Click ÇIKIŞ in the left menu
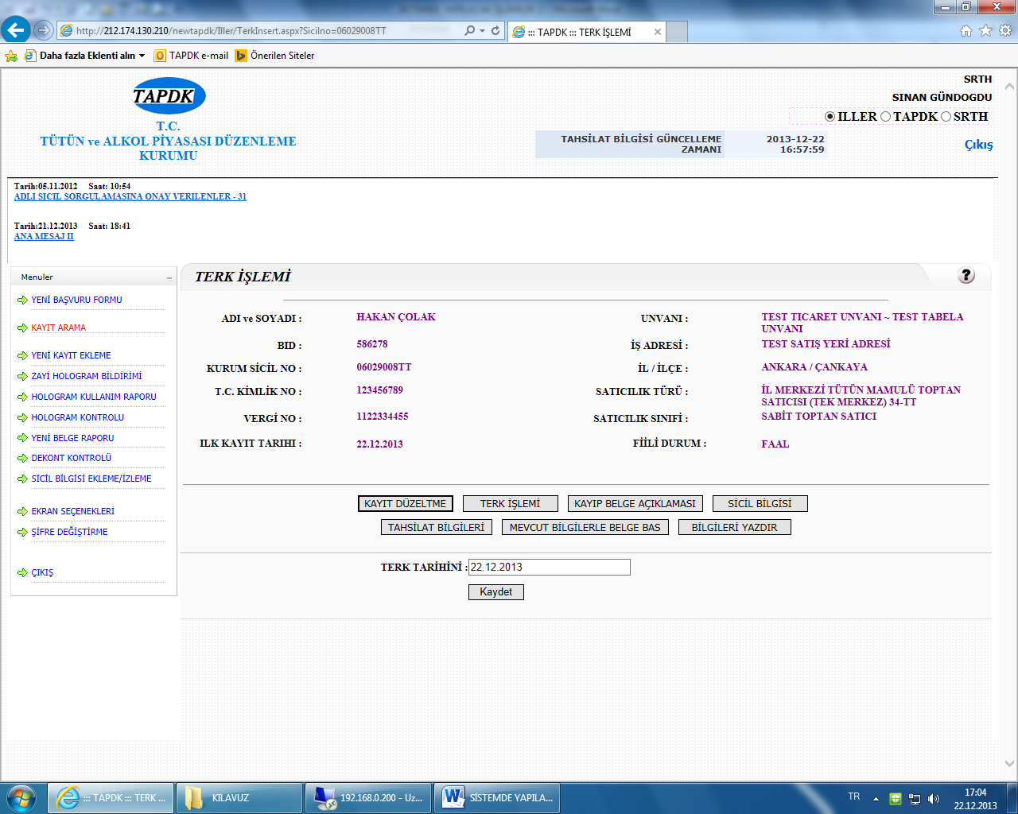1018x814 pixels. coord(42,572)
